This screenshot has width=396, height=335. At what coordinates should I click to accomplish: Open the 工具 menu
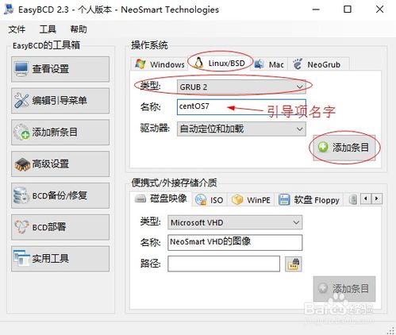(48, 29)
